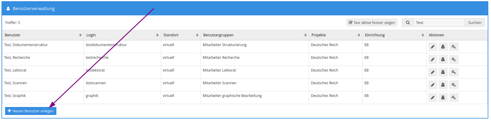Click the person icon for Test, Dokumentenstruktur
The image size is (491, 120).
coord(443,47)
